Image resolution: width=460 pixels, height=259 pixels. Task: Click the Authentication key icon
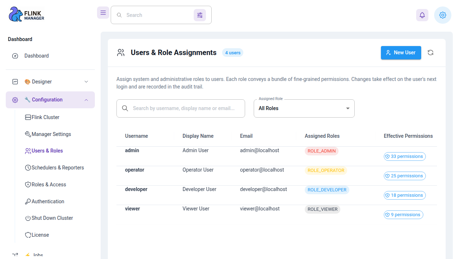pyautogui.click(x=28, y=201)
